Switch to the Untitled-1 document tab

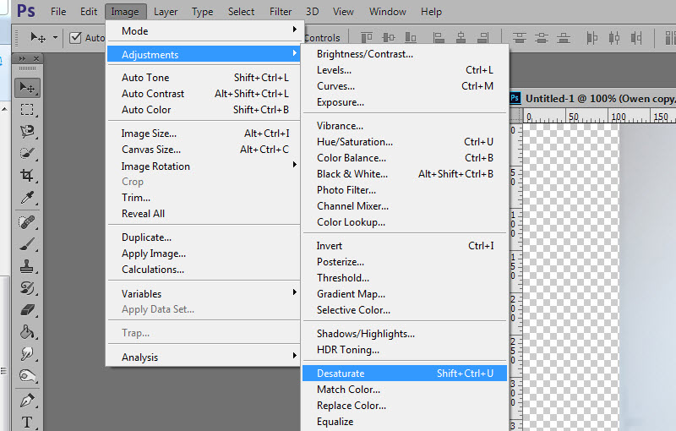click(x=593, y=99)
